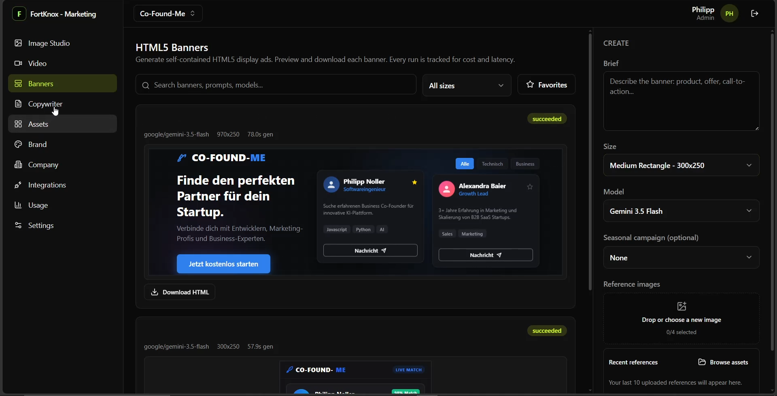The width and height of the screenshot is (777, 396).
Task: Open the Copywriter page
Action: coord(62,104)
